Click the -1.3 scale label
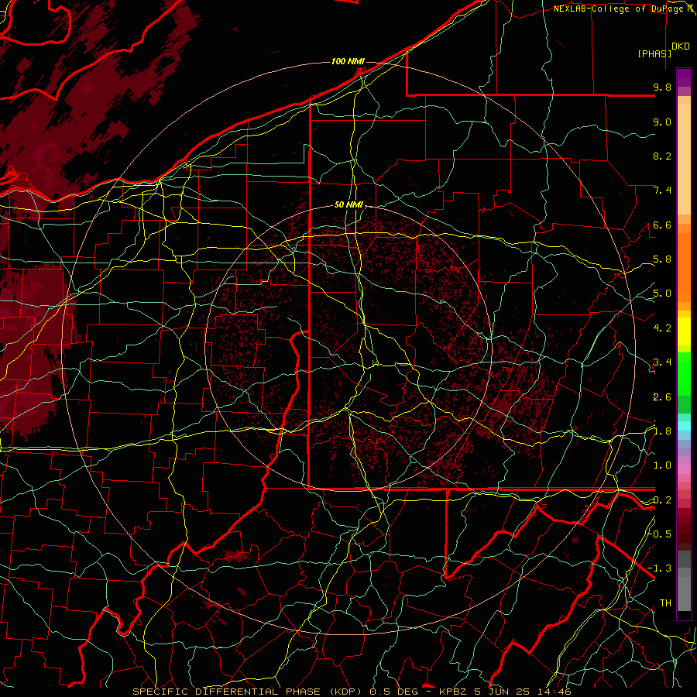697x697 pixels. click(659, 569)
